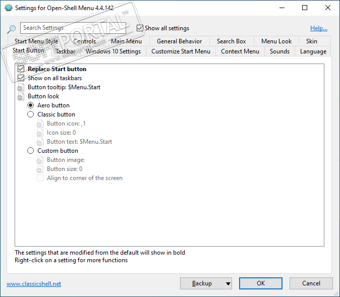
Task: Go to the Sounds tab
Action: point(280,51)
